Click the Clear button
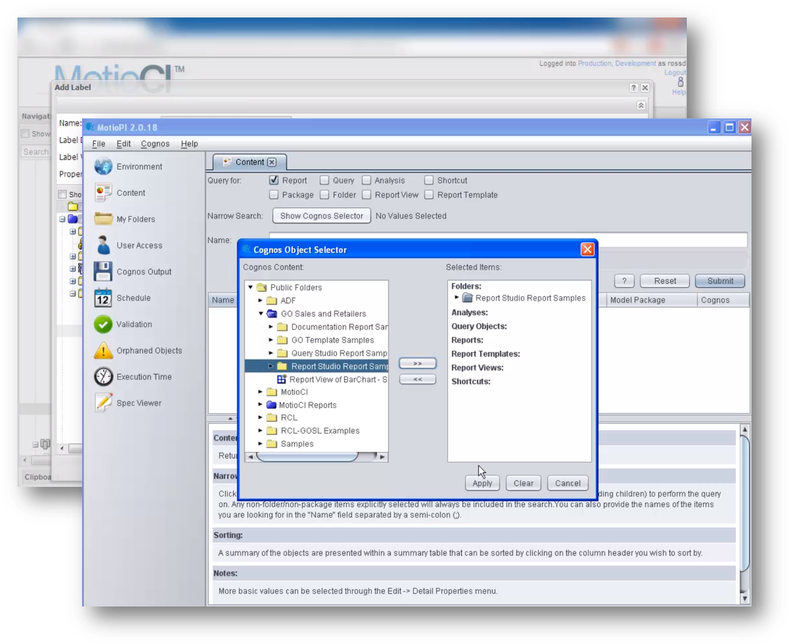Viewport: 789px width, 644px height. pyautogui.click(x=524, y=483)
